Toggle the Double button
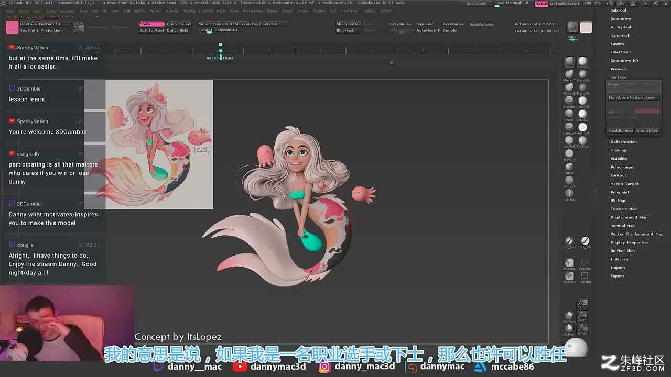This screenshot has width=671, height=377. [450, 31]
